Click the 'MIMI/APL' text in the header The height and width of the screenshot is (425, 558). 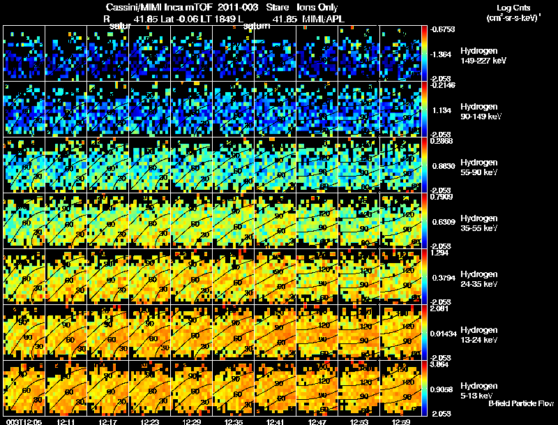(x=324, y=19)
